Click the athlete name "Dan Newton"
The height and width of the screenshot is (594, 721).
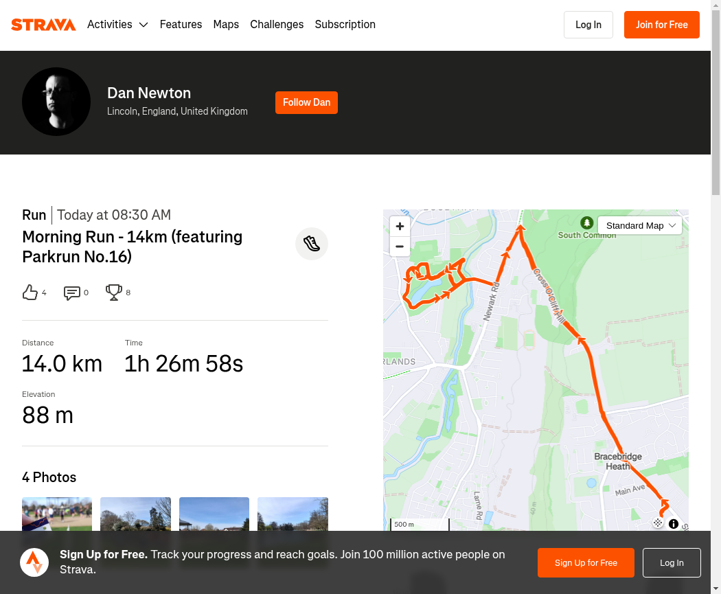149,93
